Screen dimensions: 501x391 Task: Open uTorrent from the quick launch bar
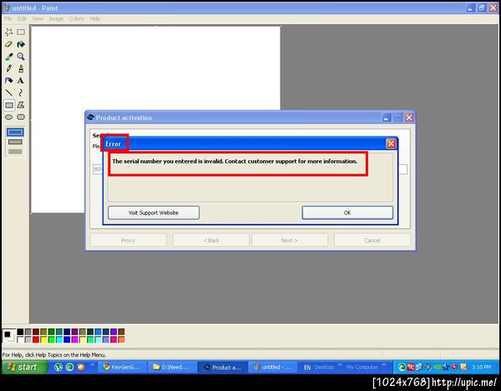58,367
